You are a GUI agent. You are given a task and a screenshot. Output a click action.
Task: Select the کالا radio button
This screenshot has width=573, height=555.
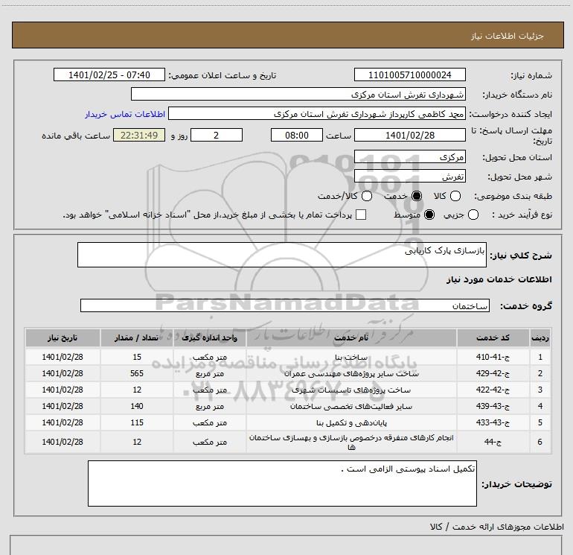click(455, 196)
